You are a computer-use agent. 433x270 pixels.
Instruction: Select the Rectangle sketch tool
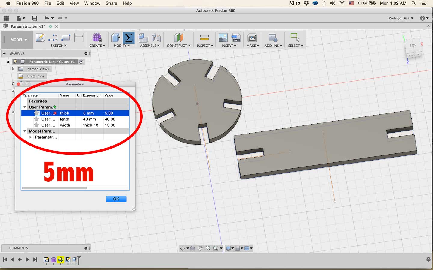(66, 38)
